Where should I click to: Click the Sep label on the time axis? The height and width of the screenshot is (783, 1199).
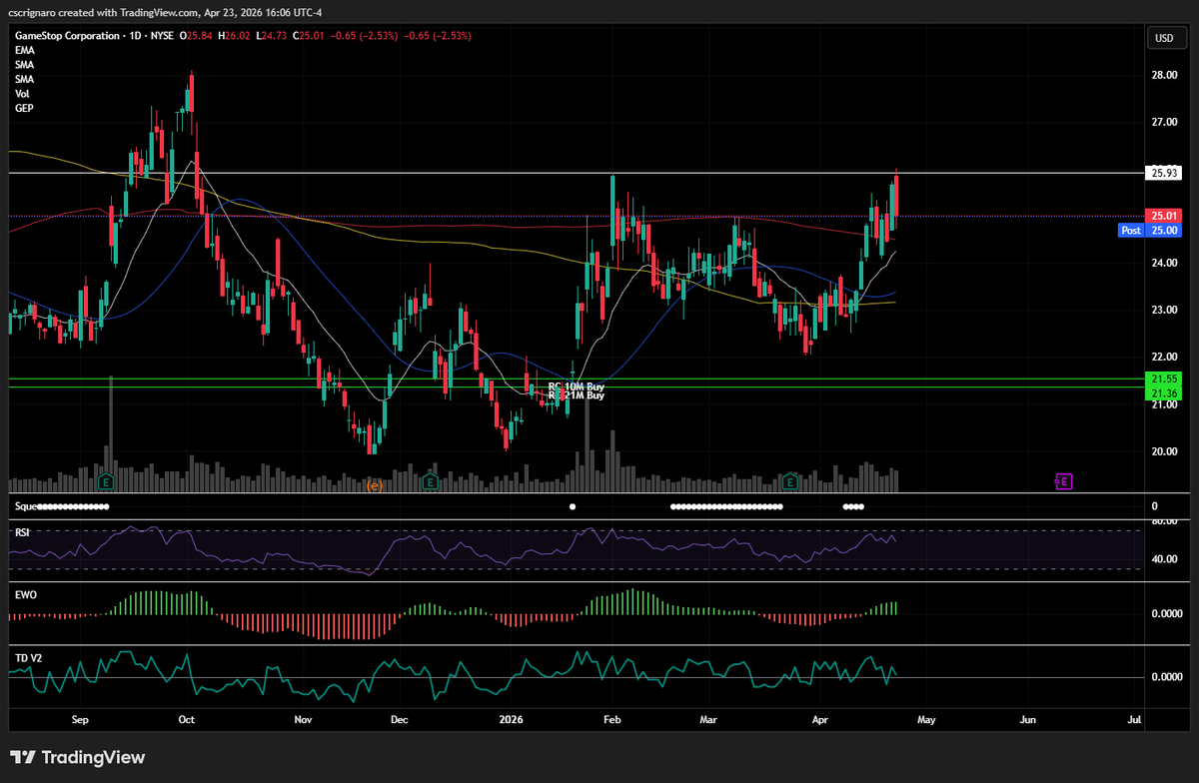pyautogui.click(x=82, y=719)
